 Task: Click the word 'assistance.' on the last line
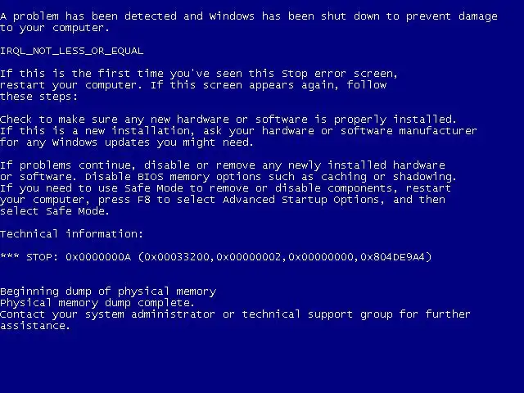[35, 326]
